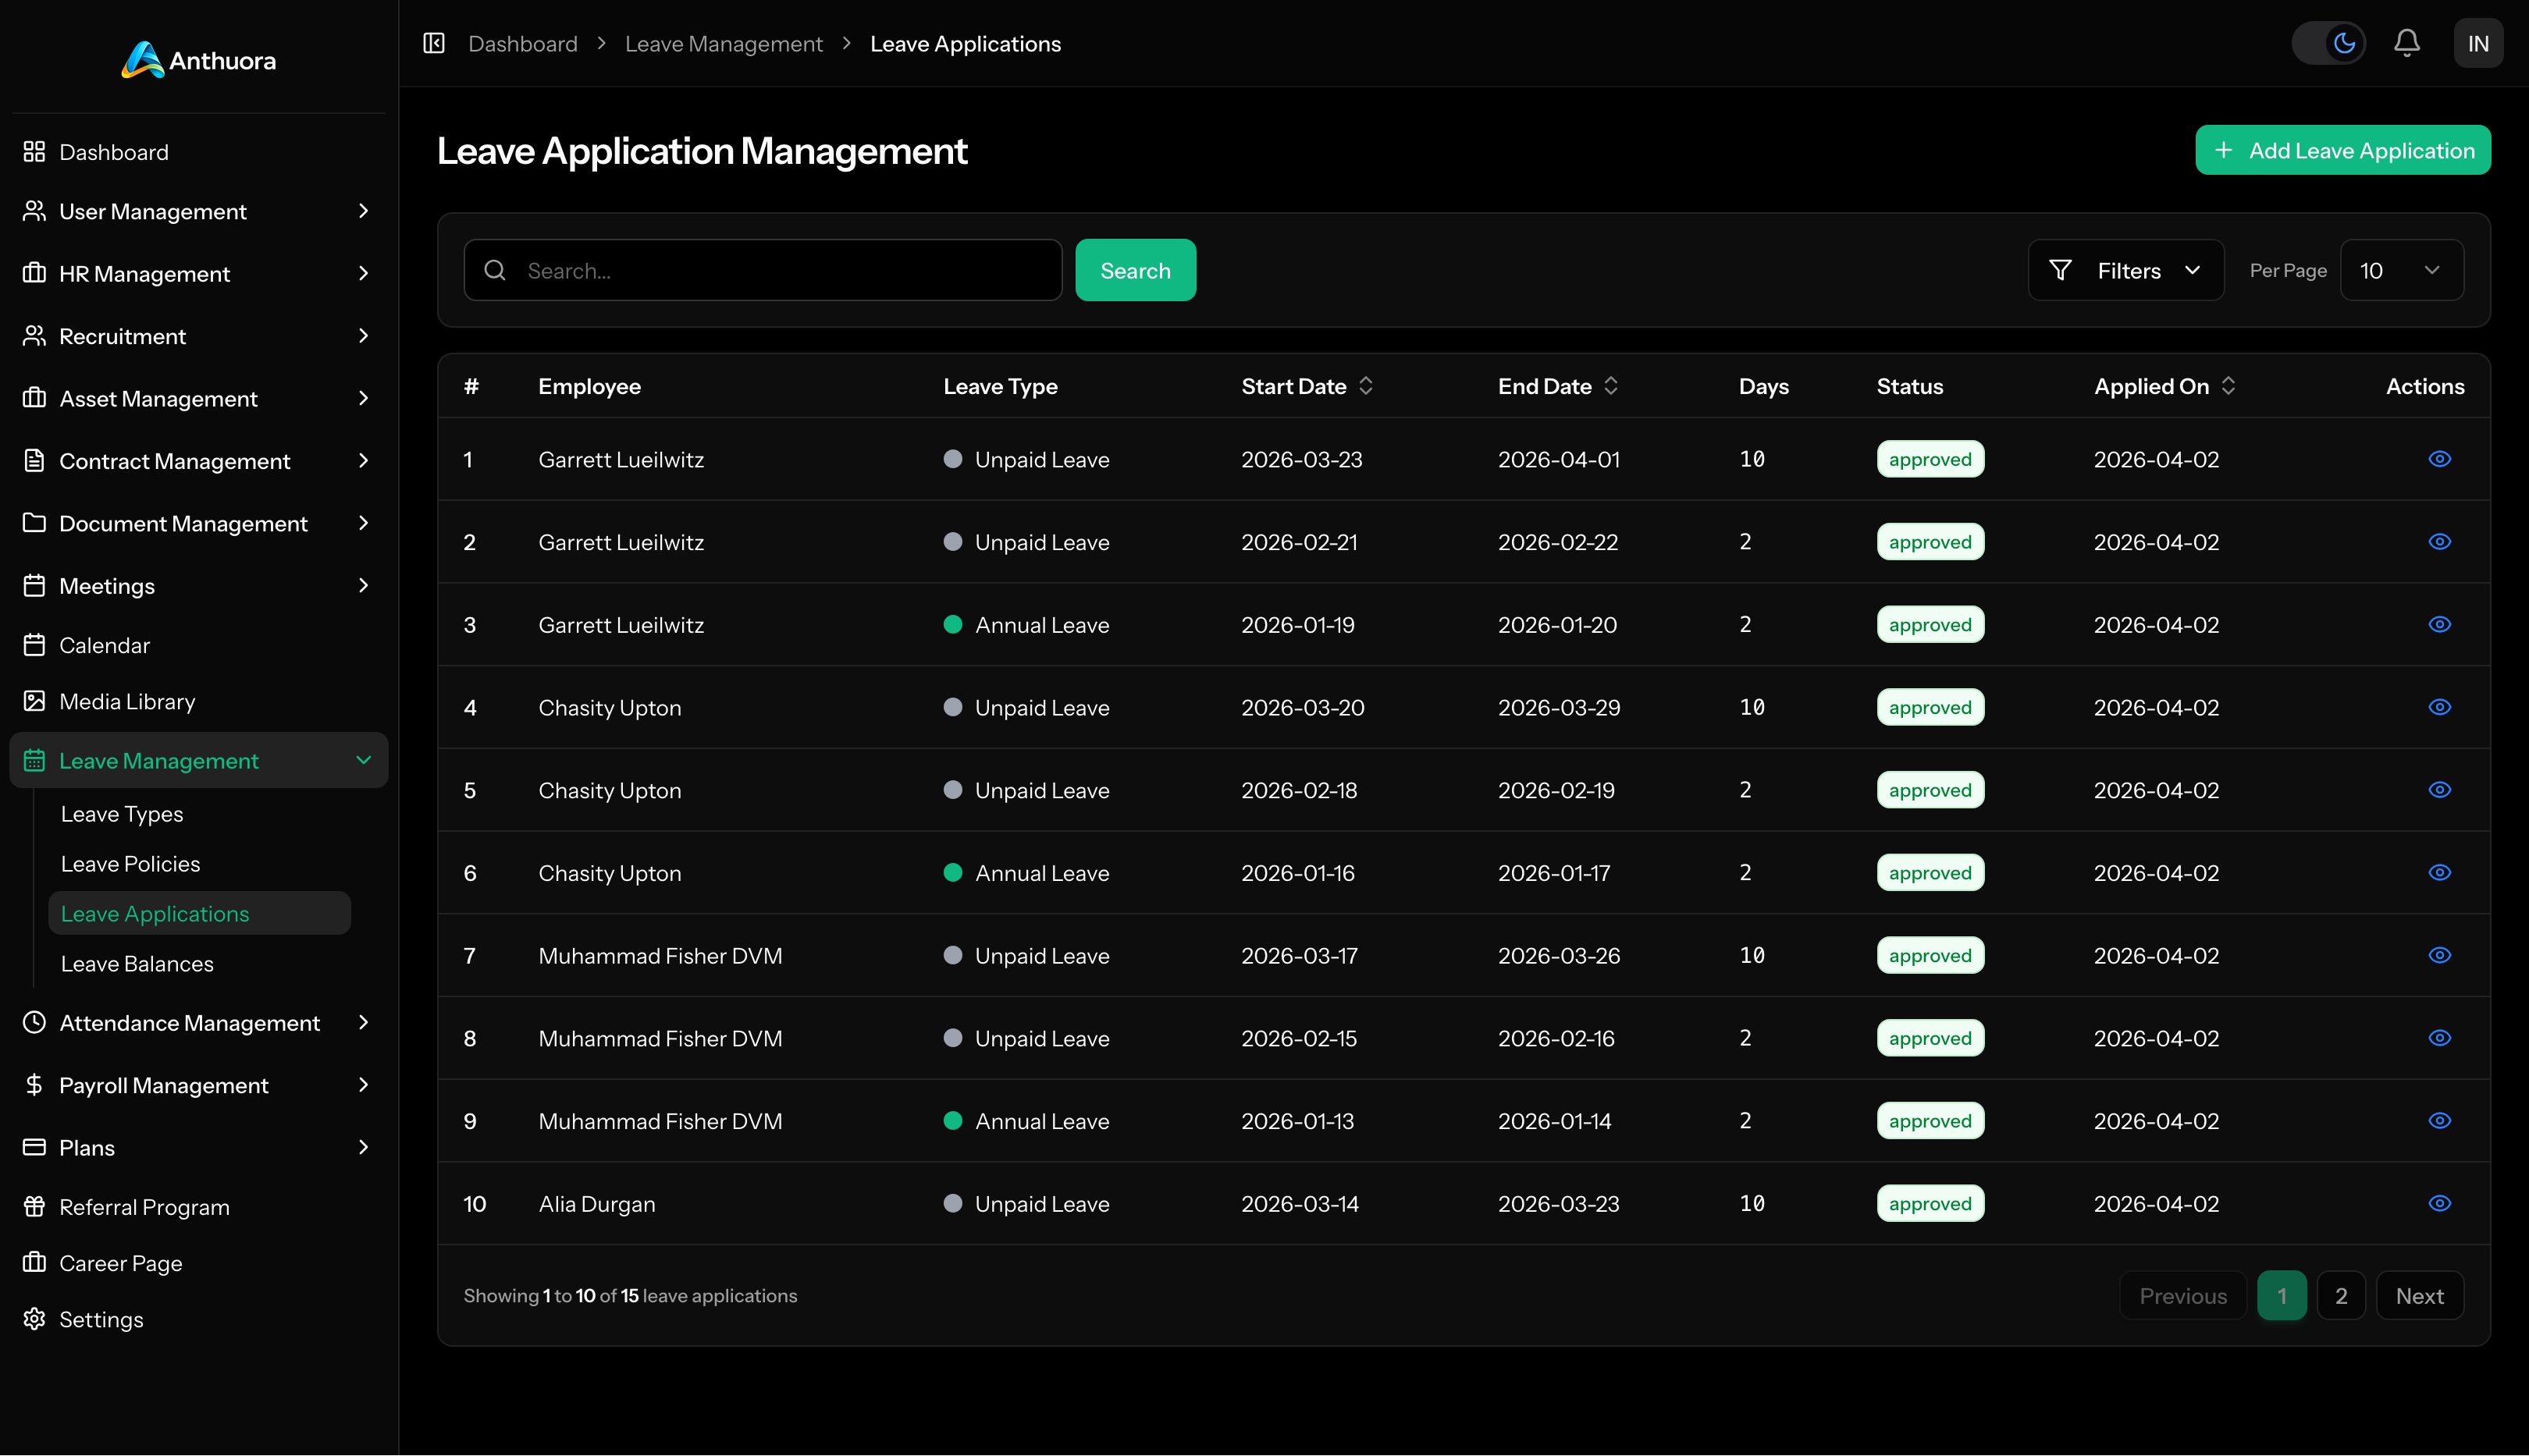Click the Meetings calendar icon
Image resolution: width=2529 pixels, height=1456 pixels.
tap(33, 585)
